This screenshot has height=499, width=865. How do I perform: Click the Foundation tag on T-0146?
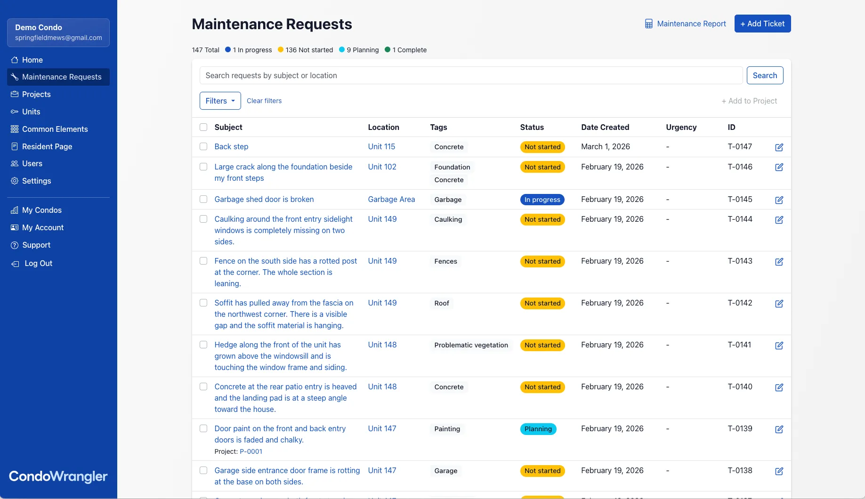coord(452,167)
